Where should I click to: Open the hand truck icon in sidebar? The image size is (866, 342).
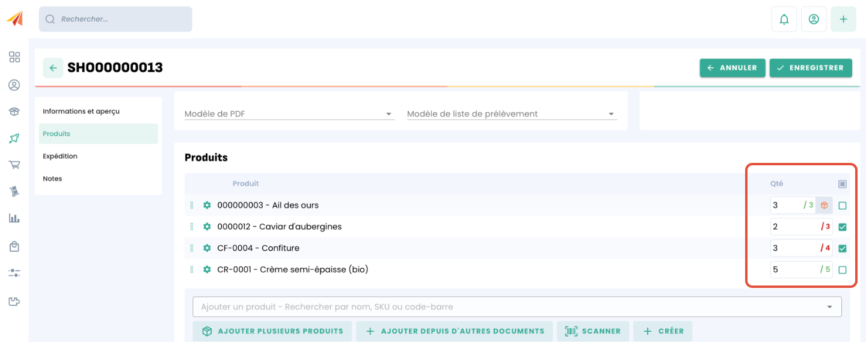(x=14, y=192)
